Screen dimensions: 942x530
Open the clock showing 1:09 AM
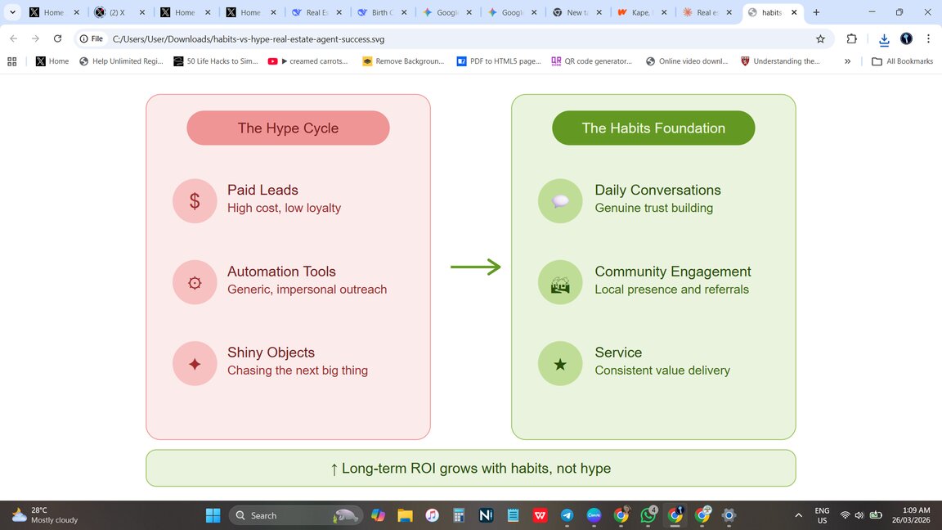pyautogui.click(x=911, y=515)
